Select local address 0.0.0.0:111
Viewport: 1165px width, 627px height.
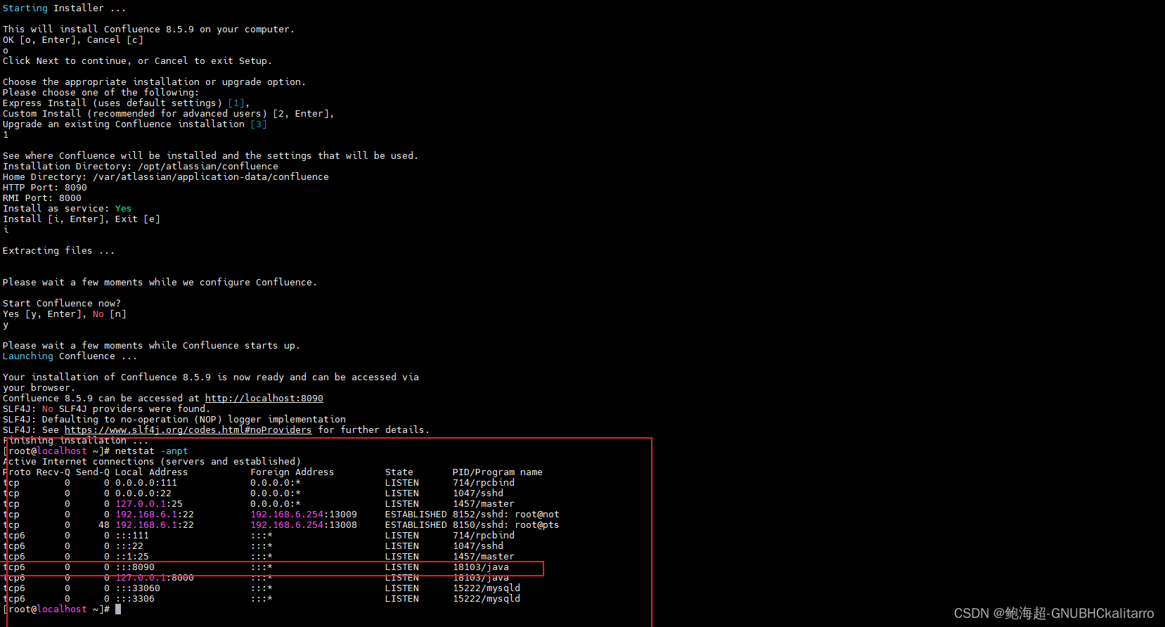click(x=146, y=482)
